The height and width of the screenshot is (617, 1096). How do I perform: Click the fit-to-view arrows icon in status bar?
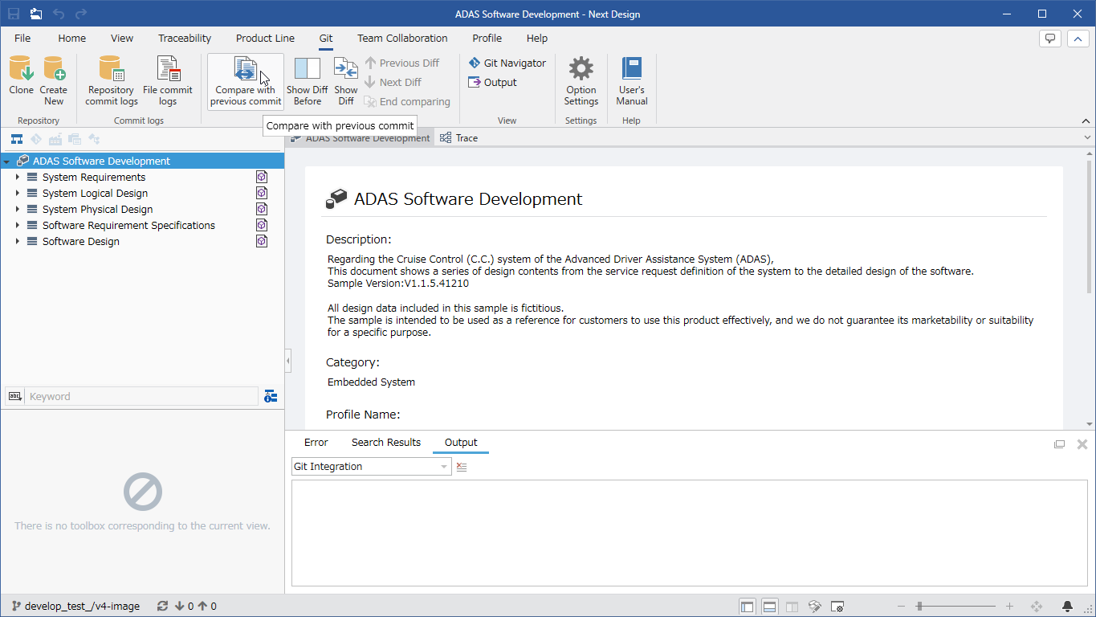point(1036,607)
